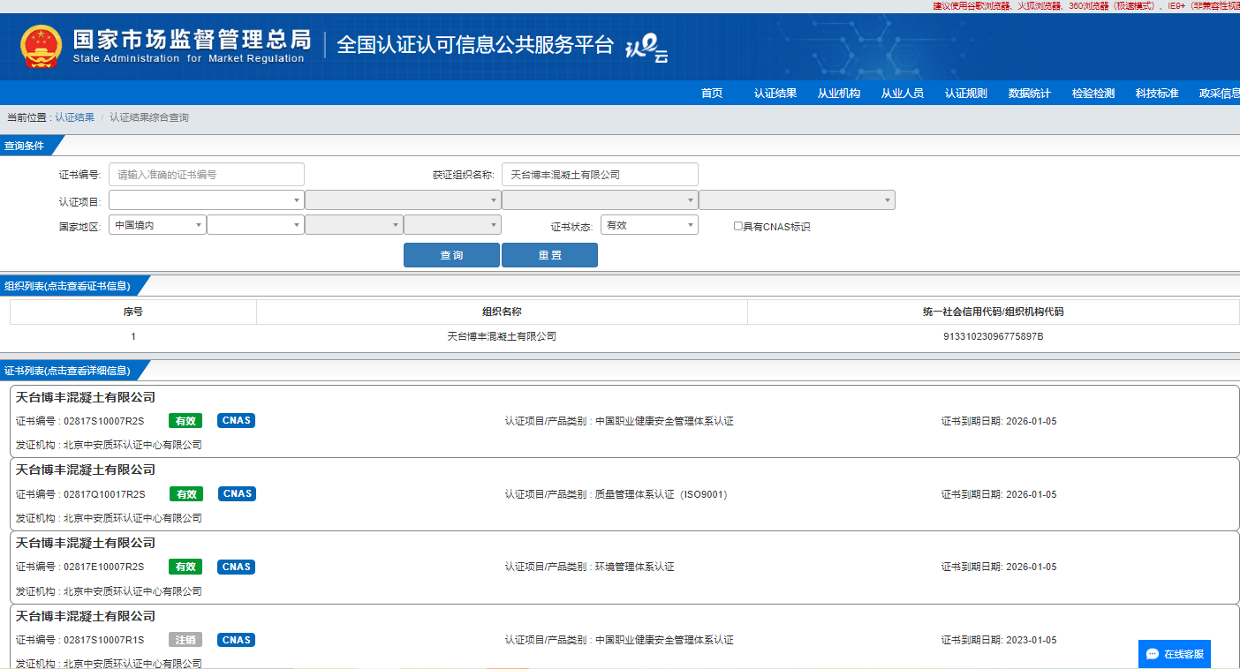Expand the 认证项目 dropdown
The width and height of the screenshot is (1240, 669).
click(x=206, y=200)
